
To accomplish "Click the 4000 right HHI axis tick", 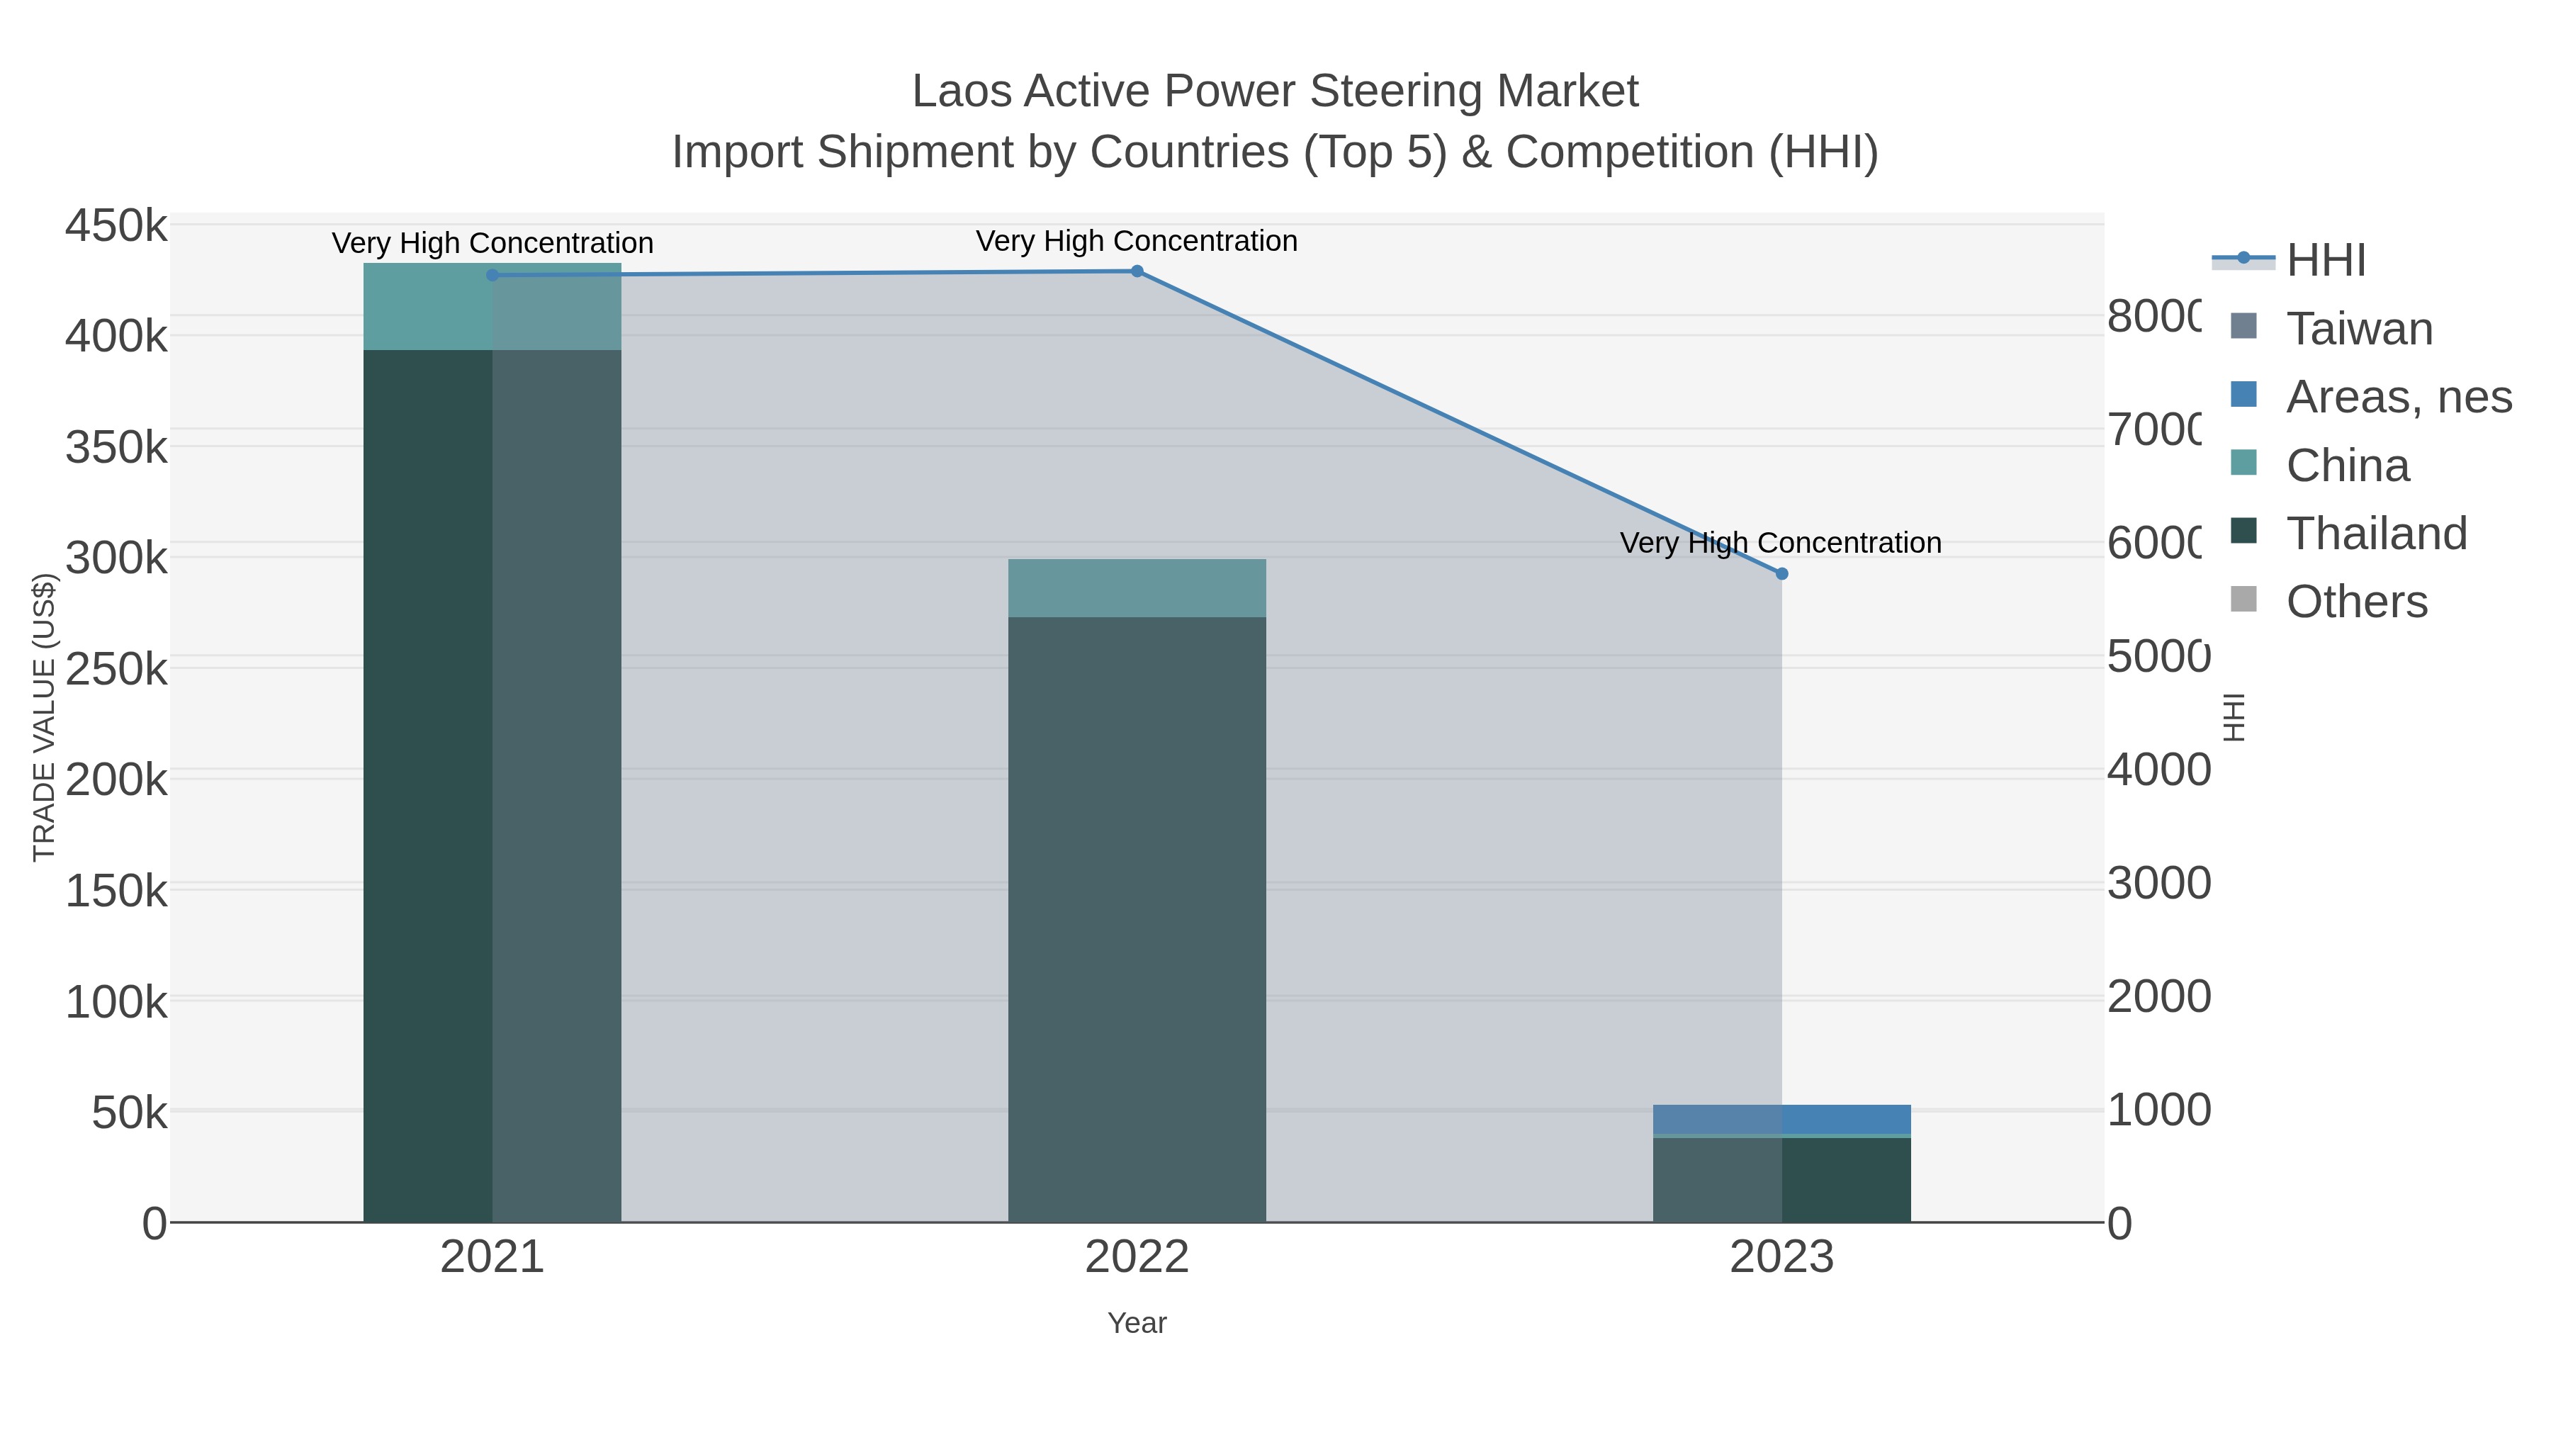I will tap(2159, 770).
